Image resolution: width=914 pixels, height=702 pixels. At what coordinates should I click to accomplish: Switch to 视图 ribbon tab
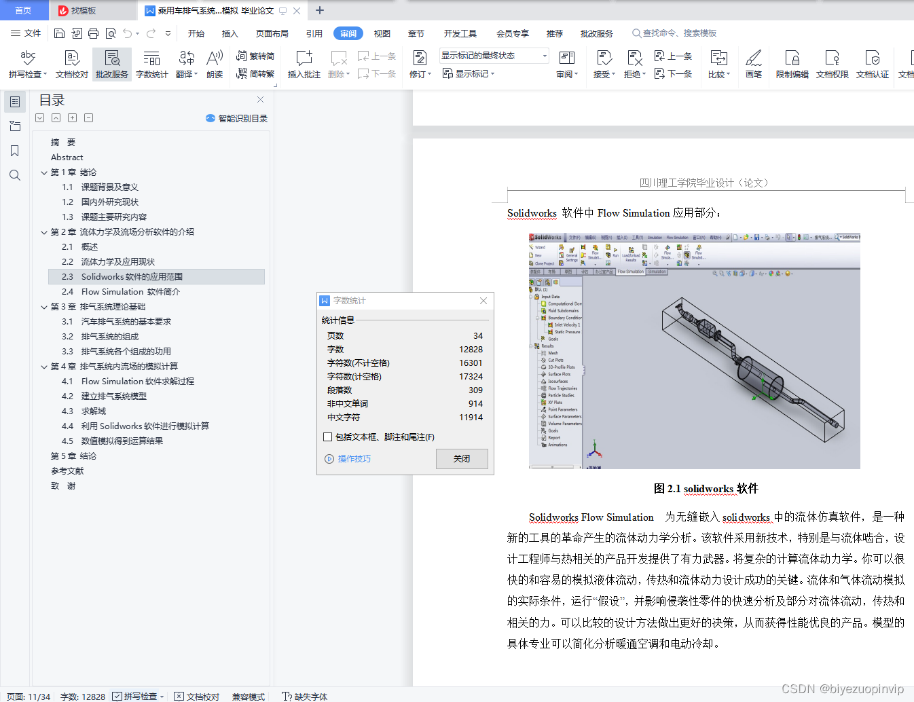tap(382, 33)
